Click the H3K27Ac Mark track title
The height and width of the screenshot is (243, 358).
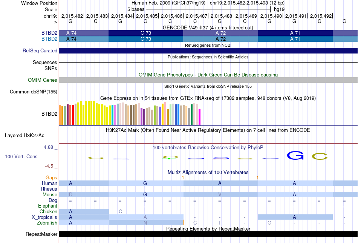208,130
